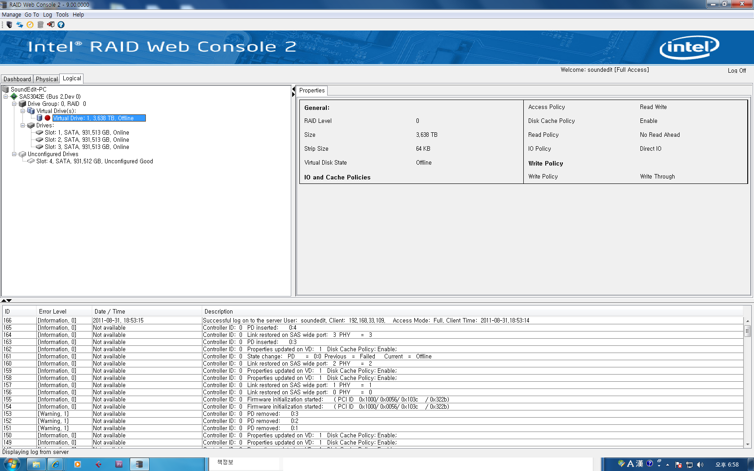This screenshot has height=471, width=754.
Task: Click the server icon in the toolbar
Action: [x=9, y=25]
